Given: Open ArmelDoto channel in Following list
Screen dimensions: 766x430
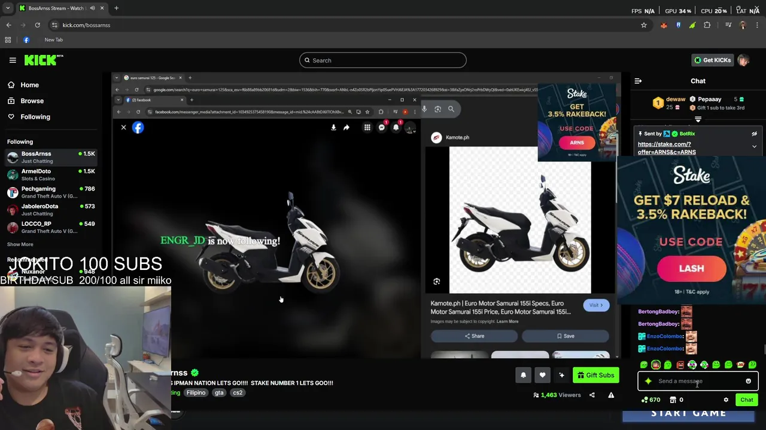Looking at the screenshot, I should [51, 174].
